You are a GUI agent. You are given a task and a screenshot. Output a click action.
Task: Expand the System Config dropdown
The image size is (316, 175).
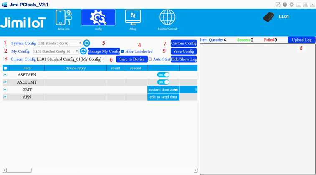pos(59,43)
